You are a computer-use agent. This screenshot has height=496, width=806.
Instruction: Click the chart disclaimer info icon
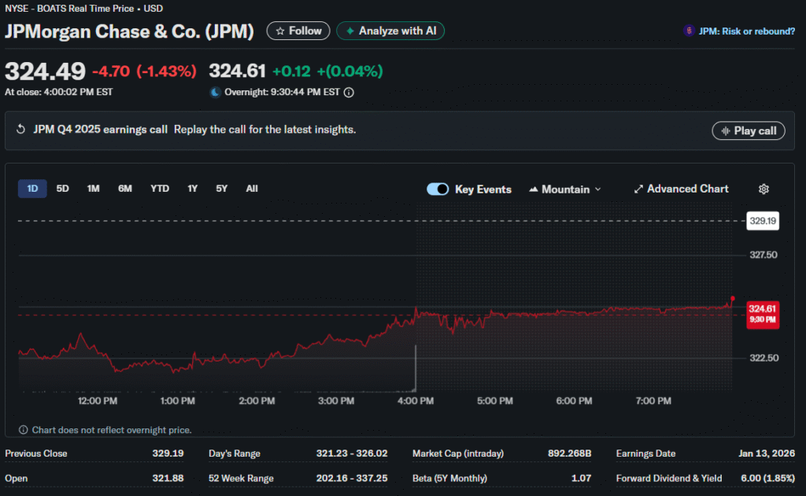coord(24,430)
